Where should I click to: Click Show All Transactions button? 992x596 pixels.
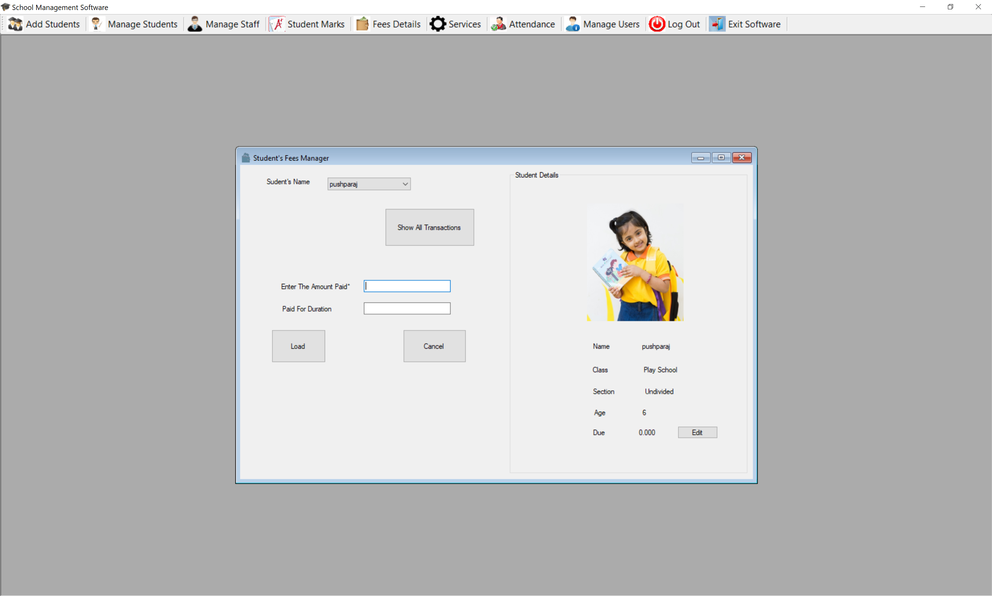point(429,227)
